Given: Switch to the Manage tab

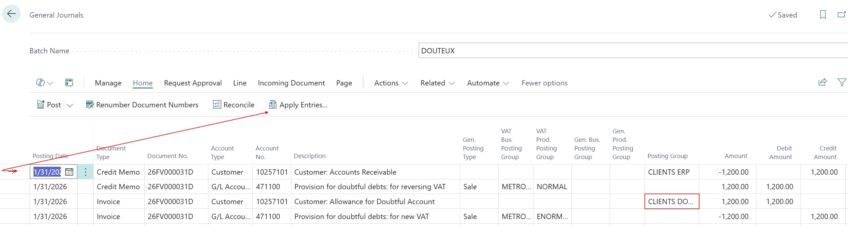Looking at the screenshot, I should tap(108, 83).
